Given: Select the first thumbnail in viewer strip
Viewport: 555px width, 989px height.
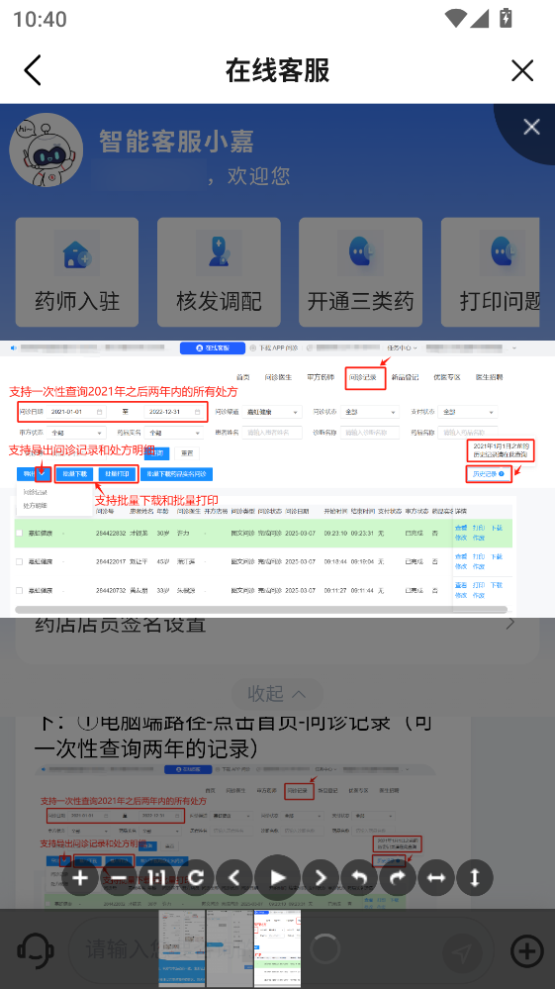Looking at the screenshot, I should (182, 948).
